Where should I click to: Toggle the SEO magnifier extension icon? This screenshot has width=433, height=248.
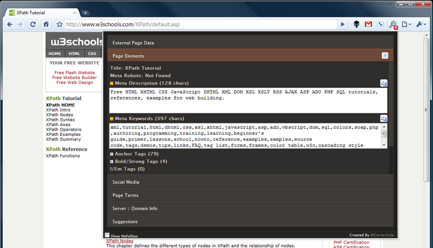coord(393,24)
